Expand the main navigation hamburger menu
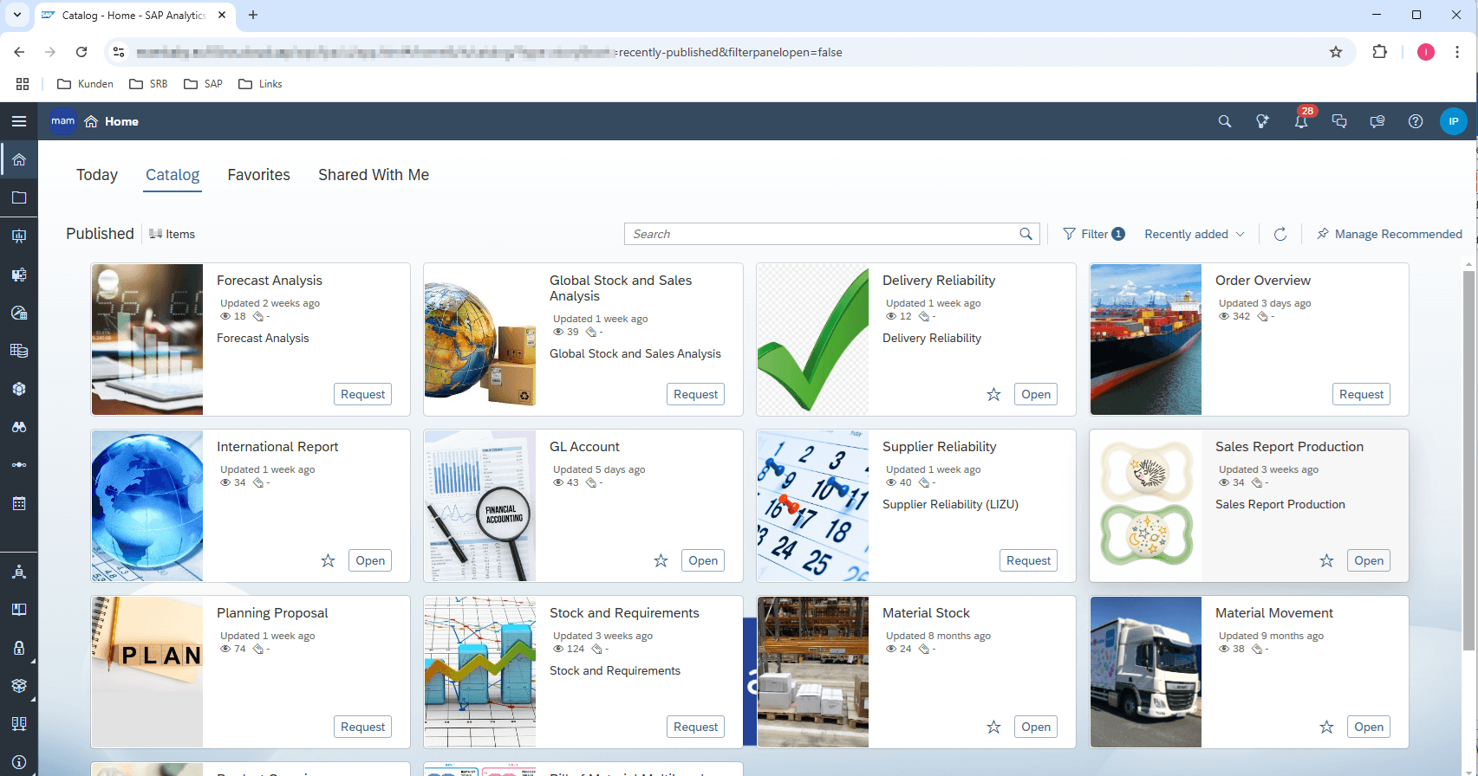Image resolution: width=1478 pixels, height=776 pixels. (19, 121)
